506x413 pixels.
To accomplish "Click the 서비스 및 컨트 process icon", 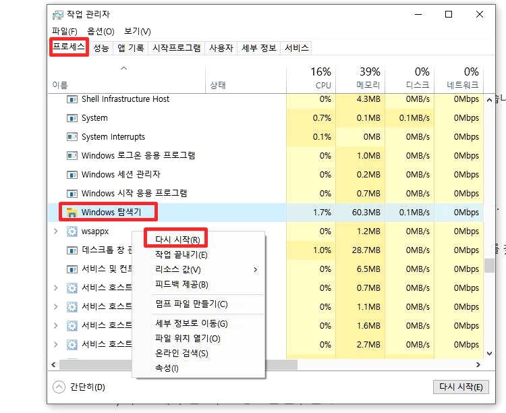I will tap(72, 269).
